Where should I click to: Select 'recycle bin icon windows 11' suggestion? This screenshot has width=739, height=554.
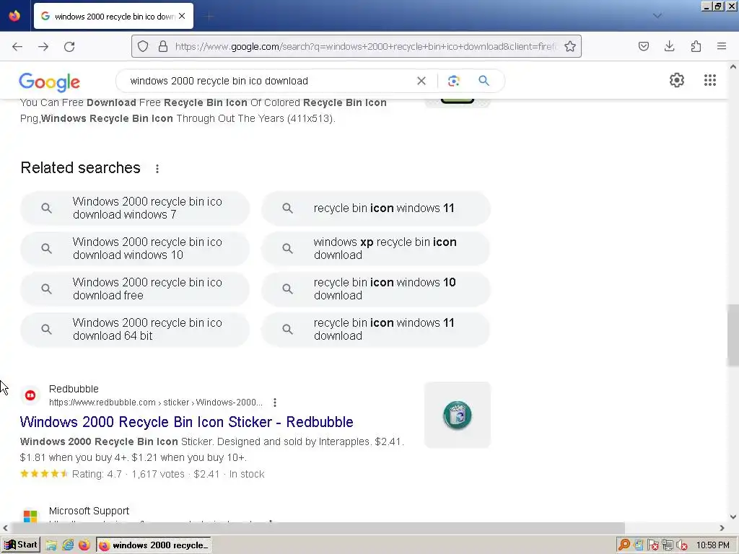point(376,208)
